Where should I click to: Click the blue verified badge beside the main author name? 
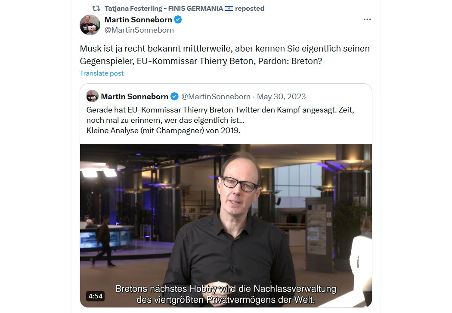(178, 20)
